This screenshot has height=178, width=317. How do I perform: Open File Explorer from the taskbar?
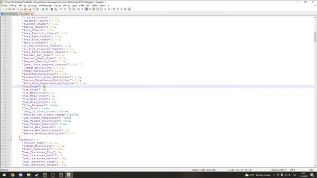[x=29, y=175]
